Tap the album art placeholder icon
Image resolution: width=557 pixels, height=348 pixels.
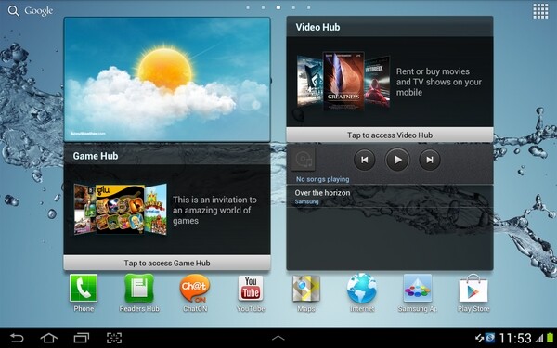point(303,160)
